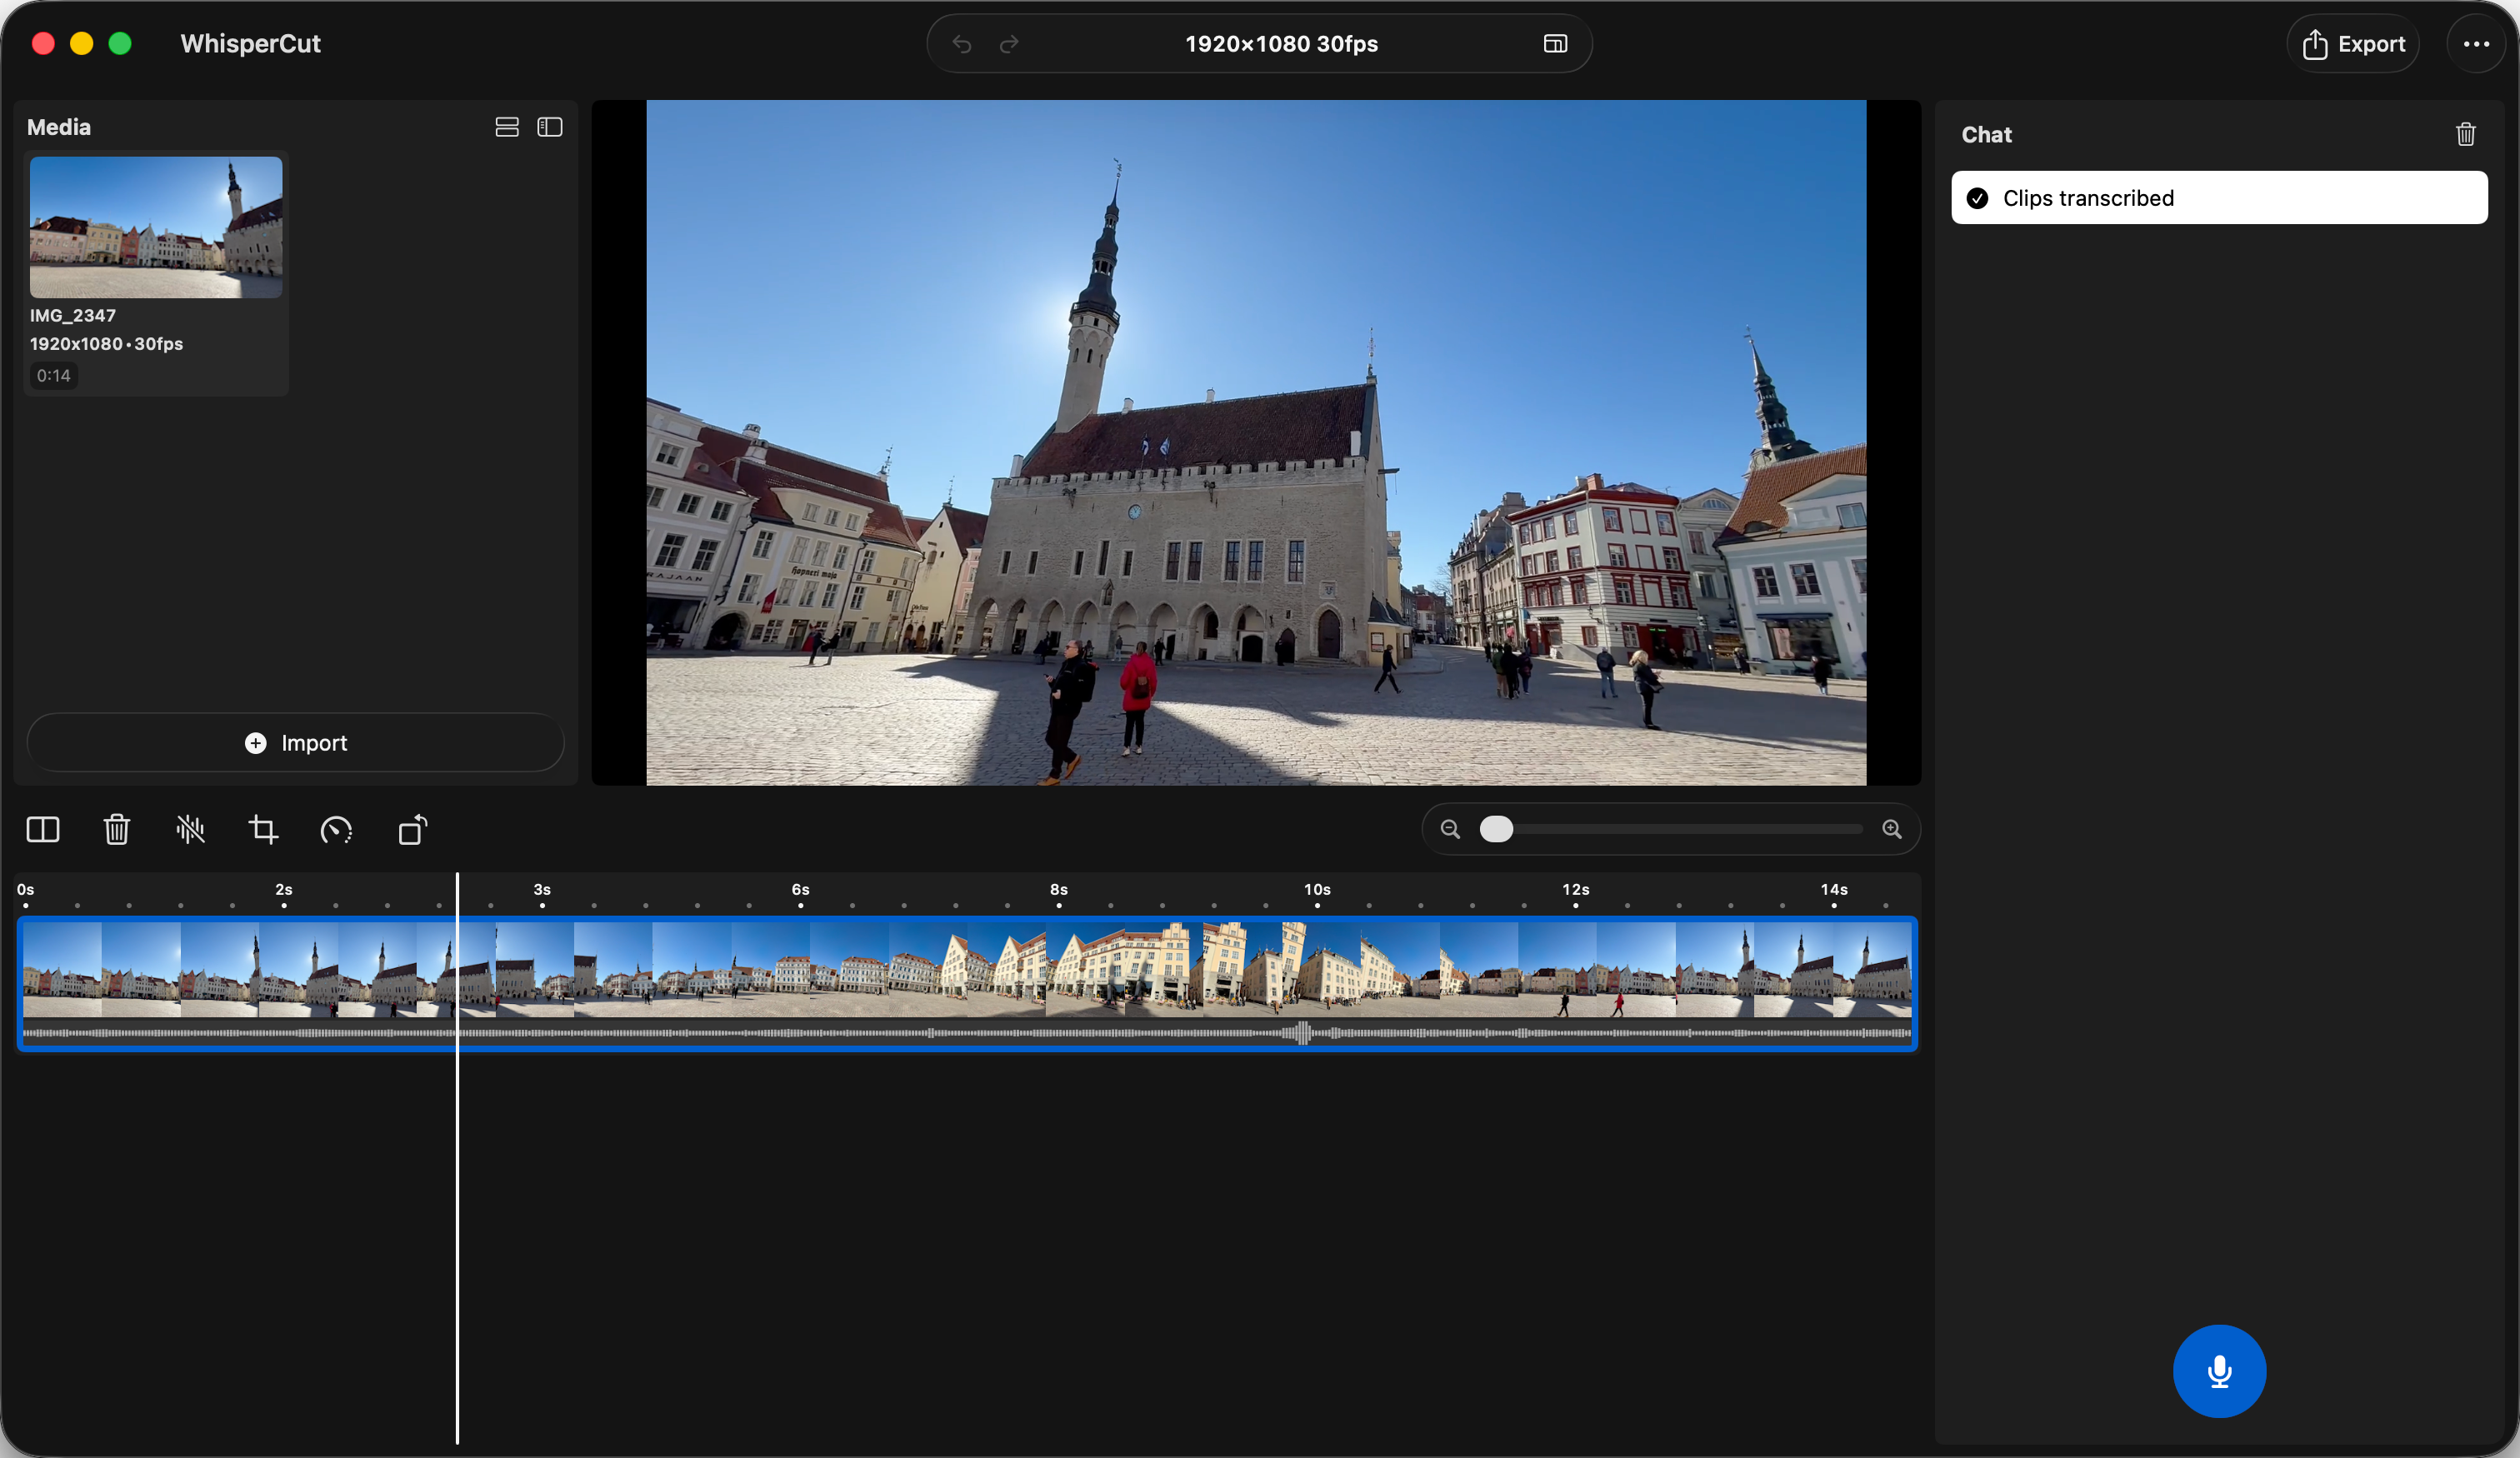Image resolution: width=2520 pixels, height=1458 pixels.
Task: Import new media into the project
Action: 295,742
